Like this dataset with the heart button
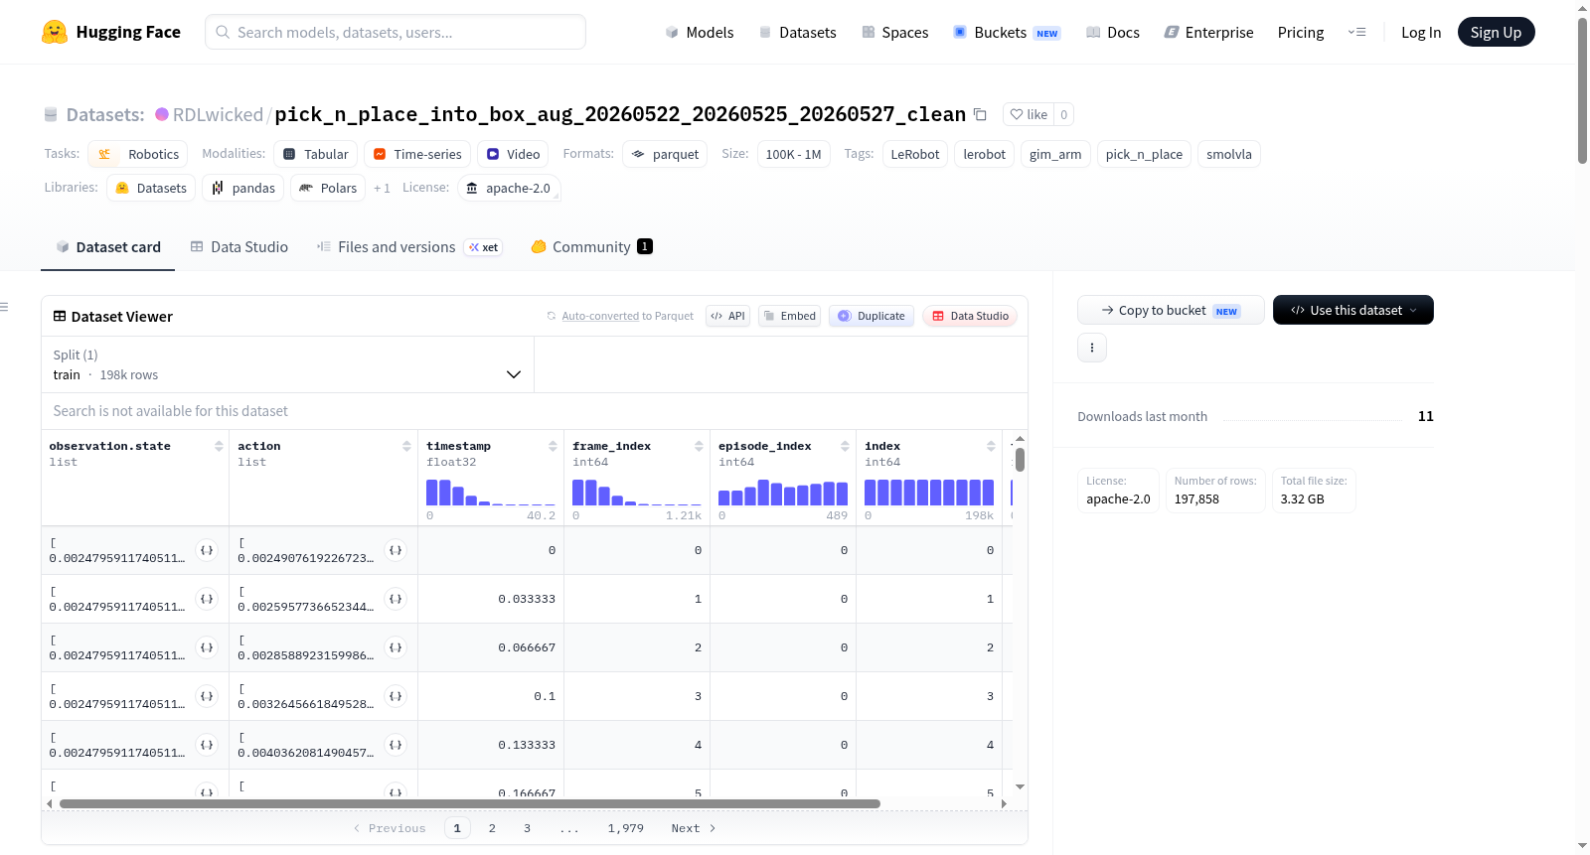This screenshot has height=855, width=1590. pyautogui.click(x=1029, y=114)
